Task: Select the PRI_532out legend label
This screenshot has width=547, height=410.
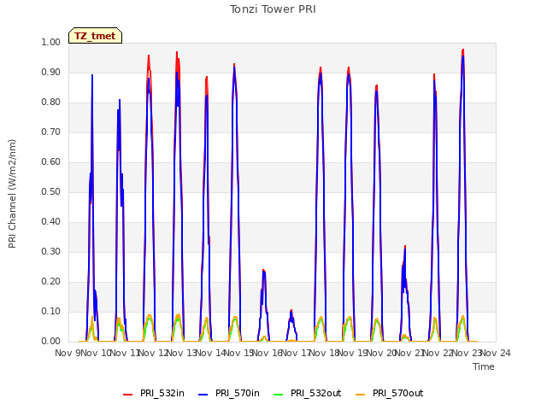Action: (x=316, y=393)
